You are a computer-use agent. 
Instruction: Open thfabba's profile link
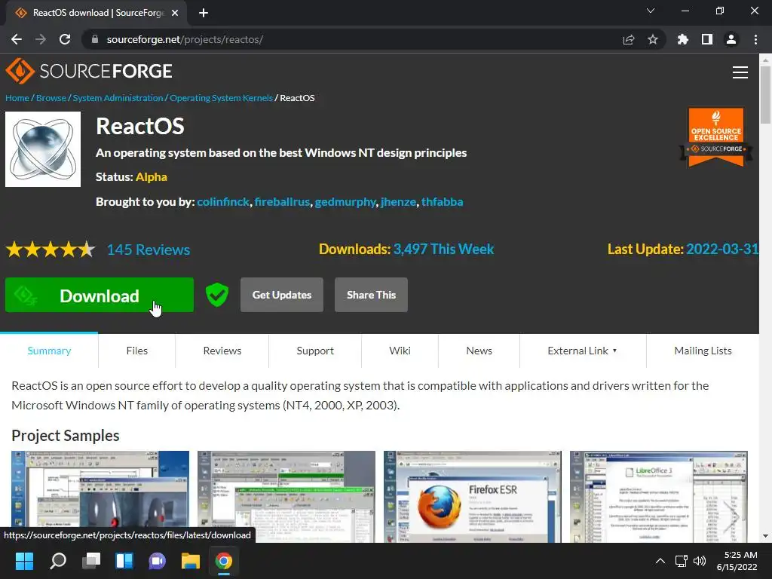click(x=442, y=202)
